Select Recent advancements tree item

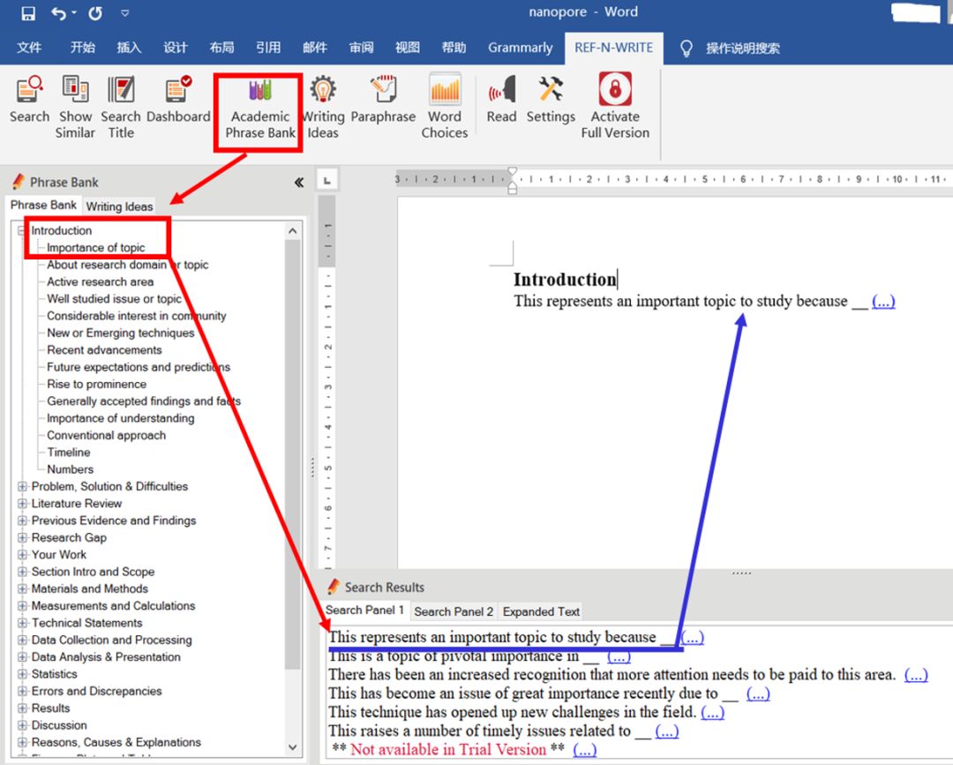tap(104, 350)
